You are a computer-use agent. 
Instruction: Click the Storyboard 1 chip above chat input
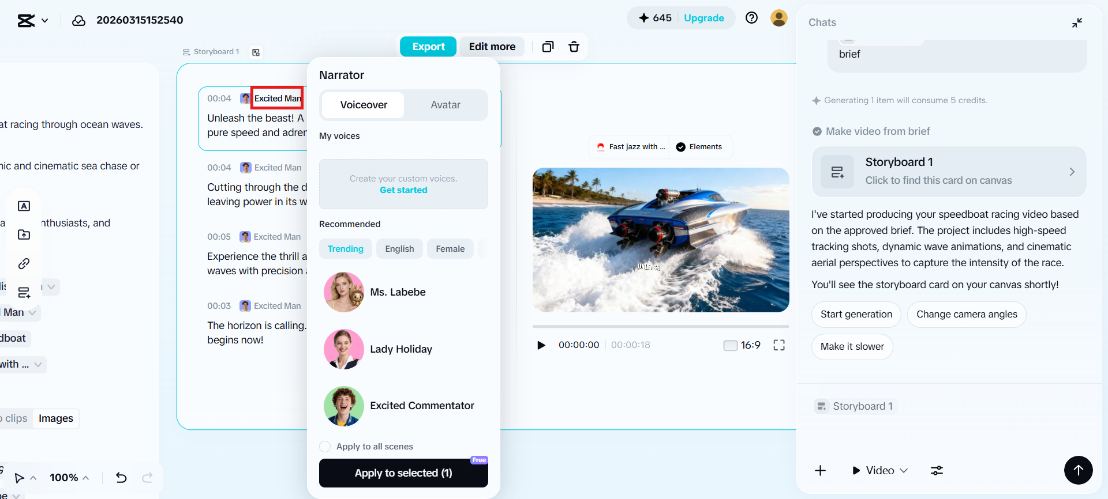(x=856, y=406)
